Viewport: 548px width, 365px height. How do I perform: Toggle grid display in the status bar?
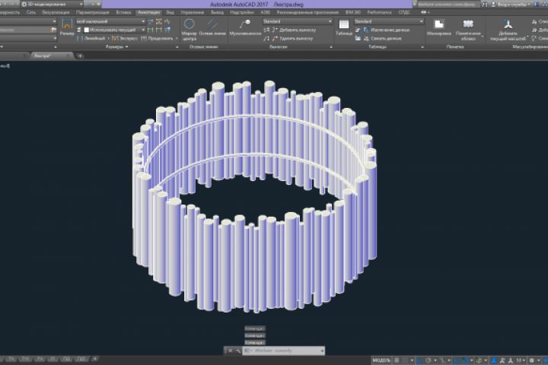(x=395, y=359)
